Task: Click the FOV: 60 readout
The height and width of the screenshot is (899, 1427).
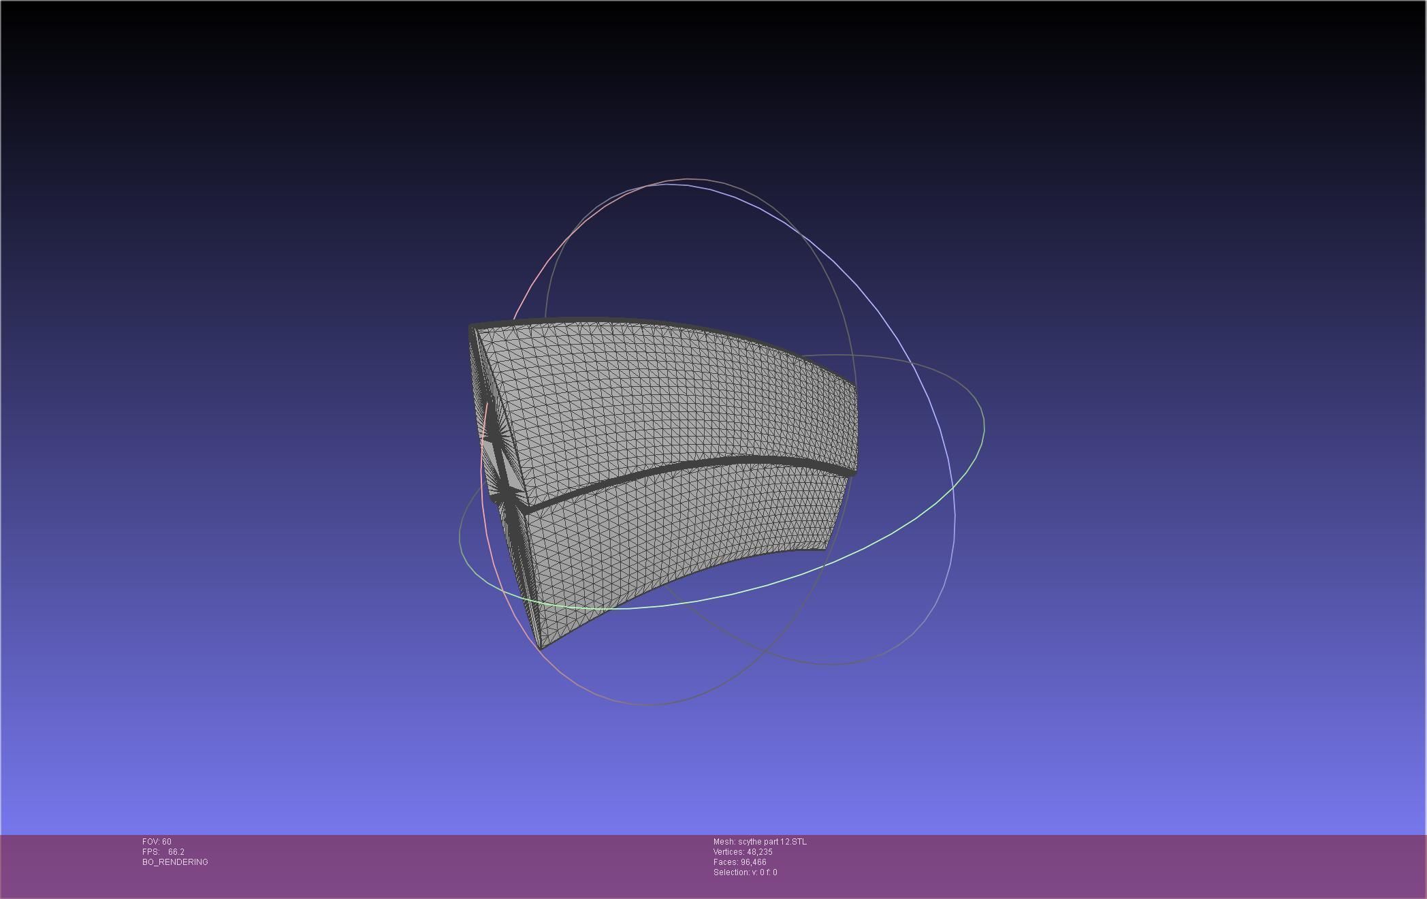Action: coord(157,842)
